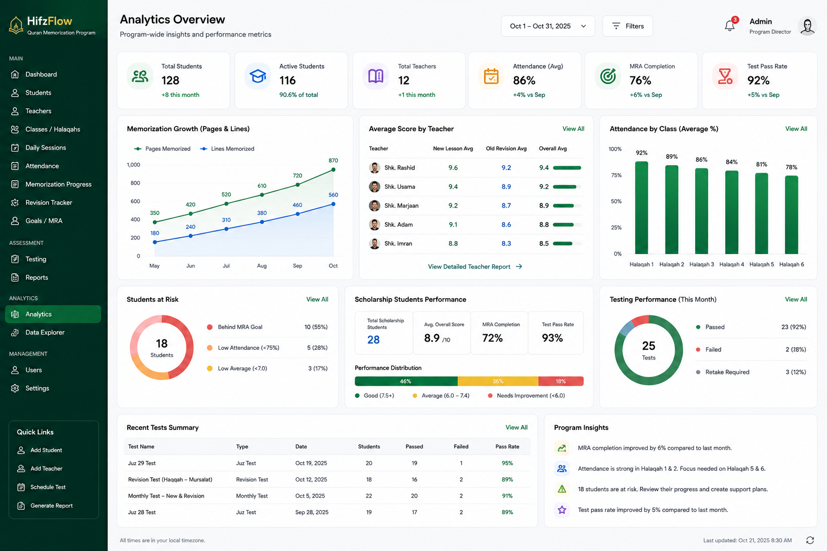827x551 pixels.
Task: Click View All for Recent Tests Summary
Action: pyautogui.click(x=516, y=428)
